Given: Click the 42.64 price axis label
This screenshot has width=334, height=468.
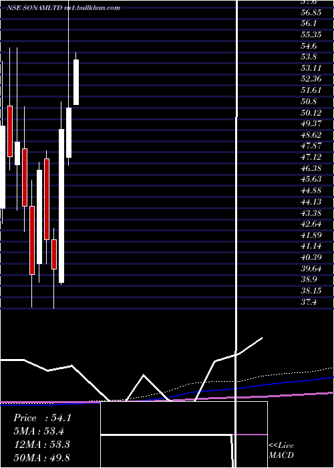Looking at the screenshot, I should pyautogui.click(x=311, y=224).
